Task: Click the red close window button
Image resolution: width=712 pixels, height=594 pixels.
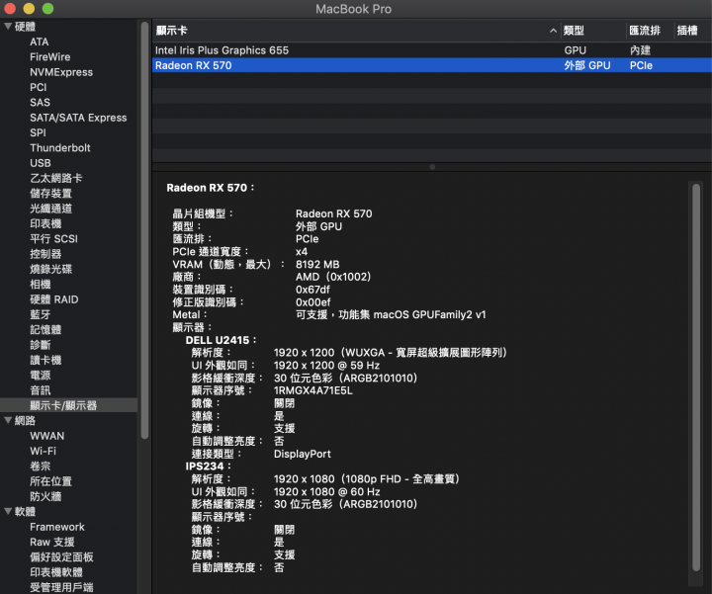Action: (x=10, y=9)
